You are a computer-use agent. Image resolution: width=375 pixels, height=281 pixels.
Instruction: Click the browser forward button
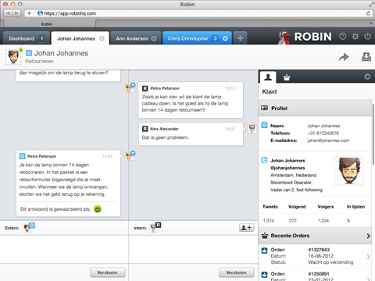pyautogui.click(x=16, y=13)
